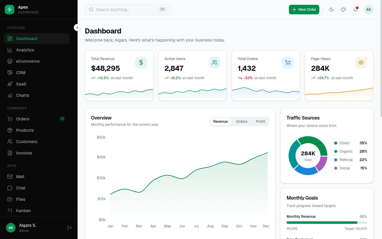The image size is (382, 239).
Task: Click the Aigars S. user avatar in sidebar
Action: coord(11,228)
